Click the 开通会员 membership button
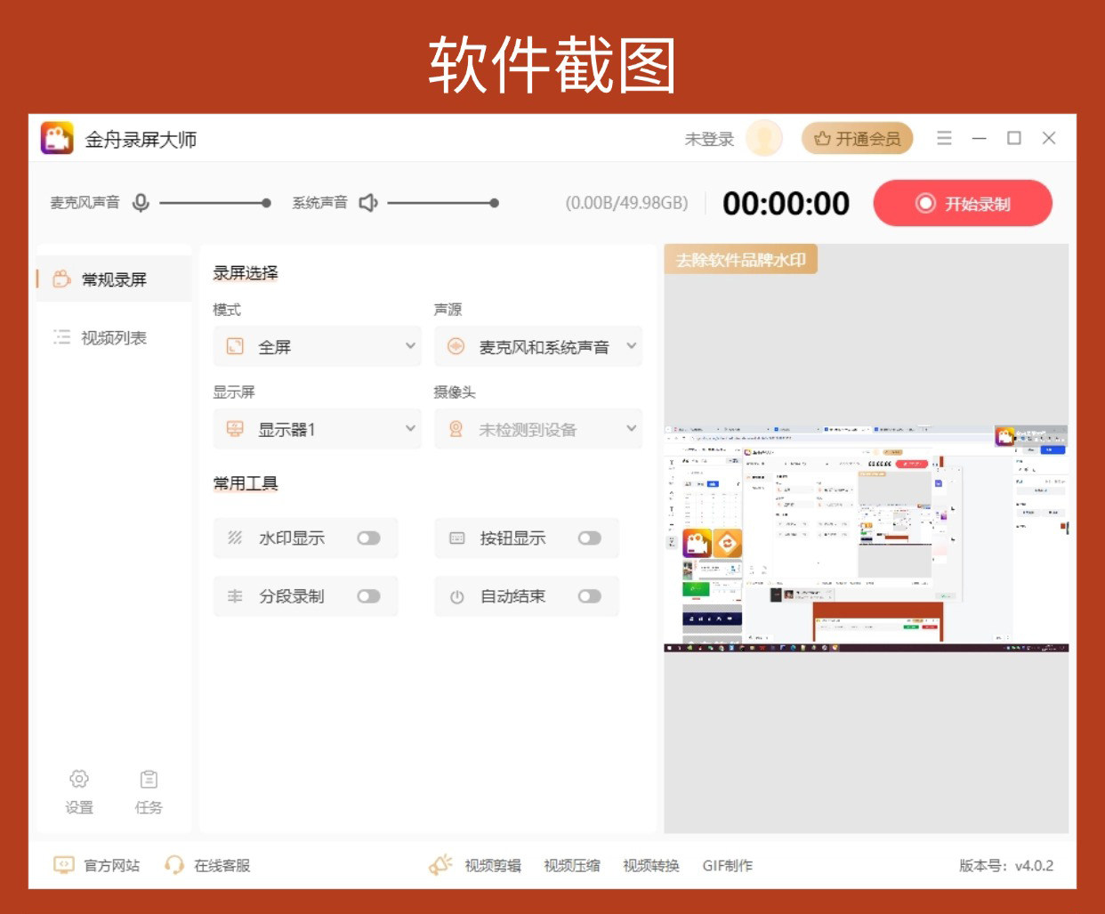The width and height of the screenshot is (1105, 914). coord(858,138)
